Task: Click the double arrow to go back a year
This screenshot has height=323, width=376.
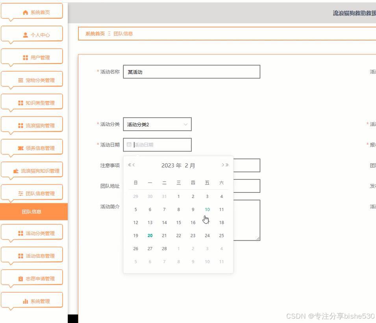Action: pyautogui.click(x=129, y=165)
